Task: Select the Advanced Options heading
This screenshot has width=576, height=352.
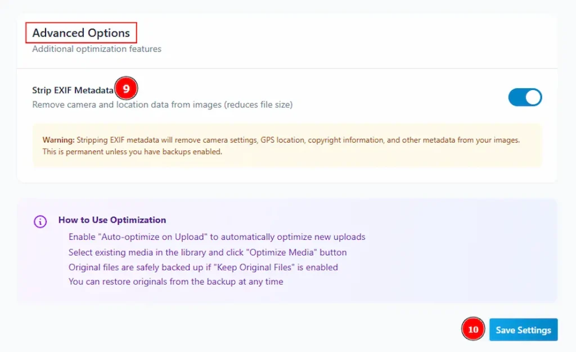Action: (x=81, y=33)
